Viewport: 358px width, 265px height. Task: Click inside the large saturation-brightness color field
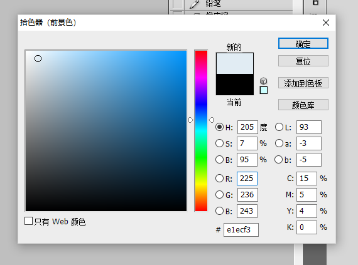tap(106, 131)
